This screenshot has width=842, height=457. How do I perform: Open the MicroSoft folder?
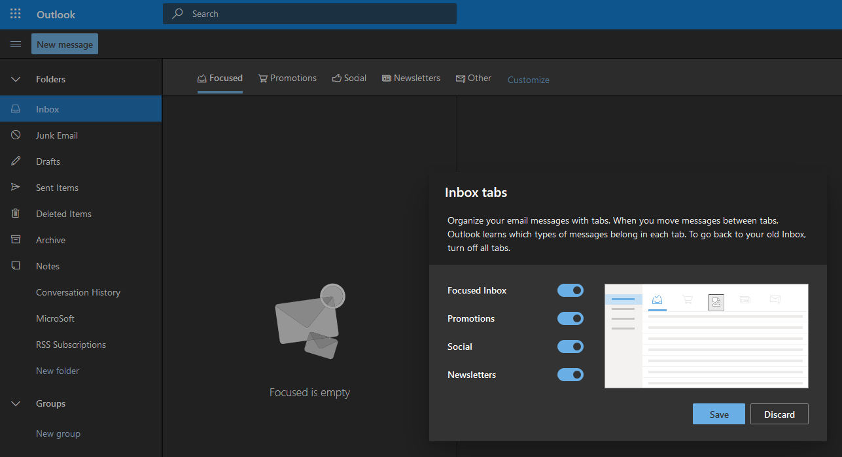pos(80,318)
